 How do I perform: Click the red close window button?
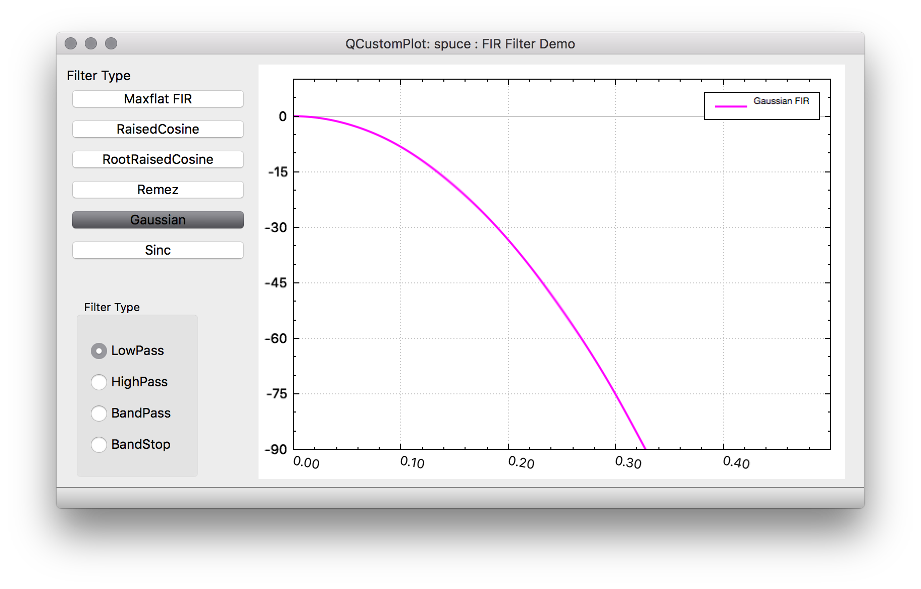[70, 43]
